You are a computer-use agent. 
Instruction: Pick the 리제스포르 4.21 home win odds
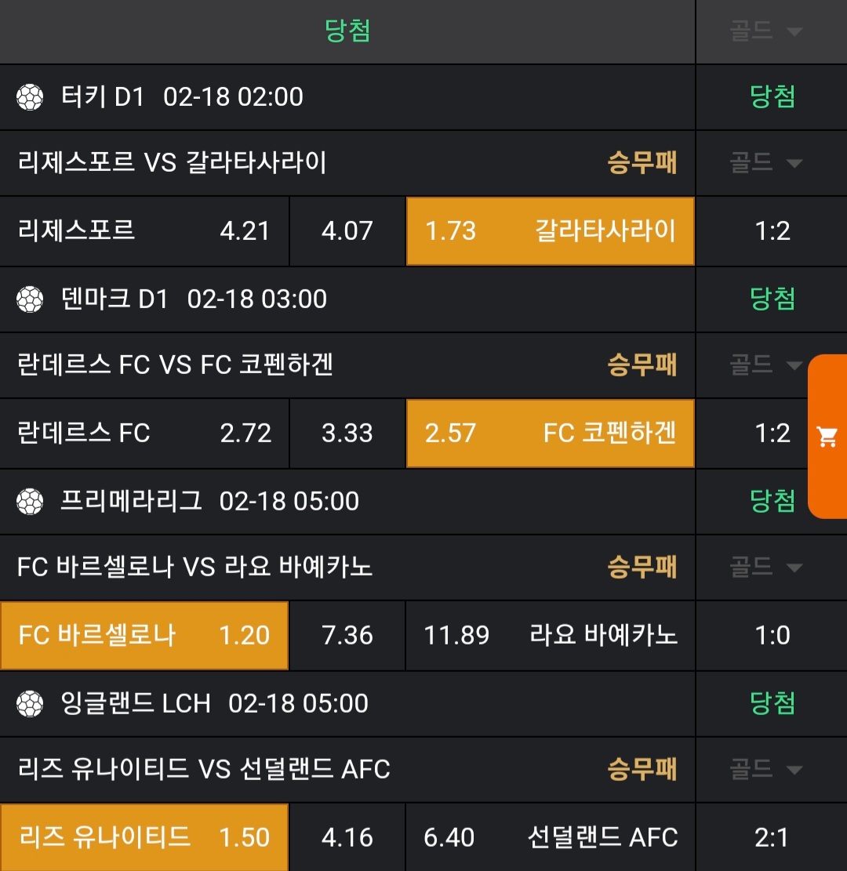(144, 231)
